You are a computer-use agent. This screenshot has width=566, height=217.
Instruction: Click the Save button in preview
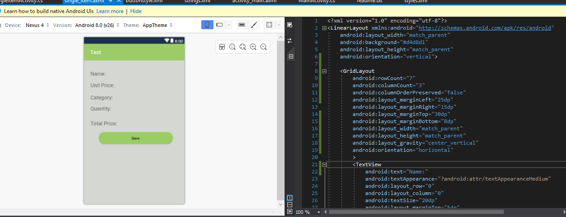(136, 138)
